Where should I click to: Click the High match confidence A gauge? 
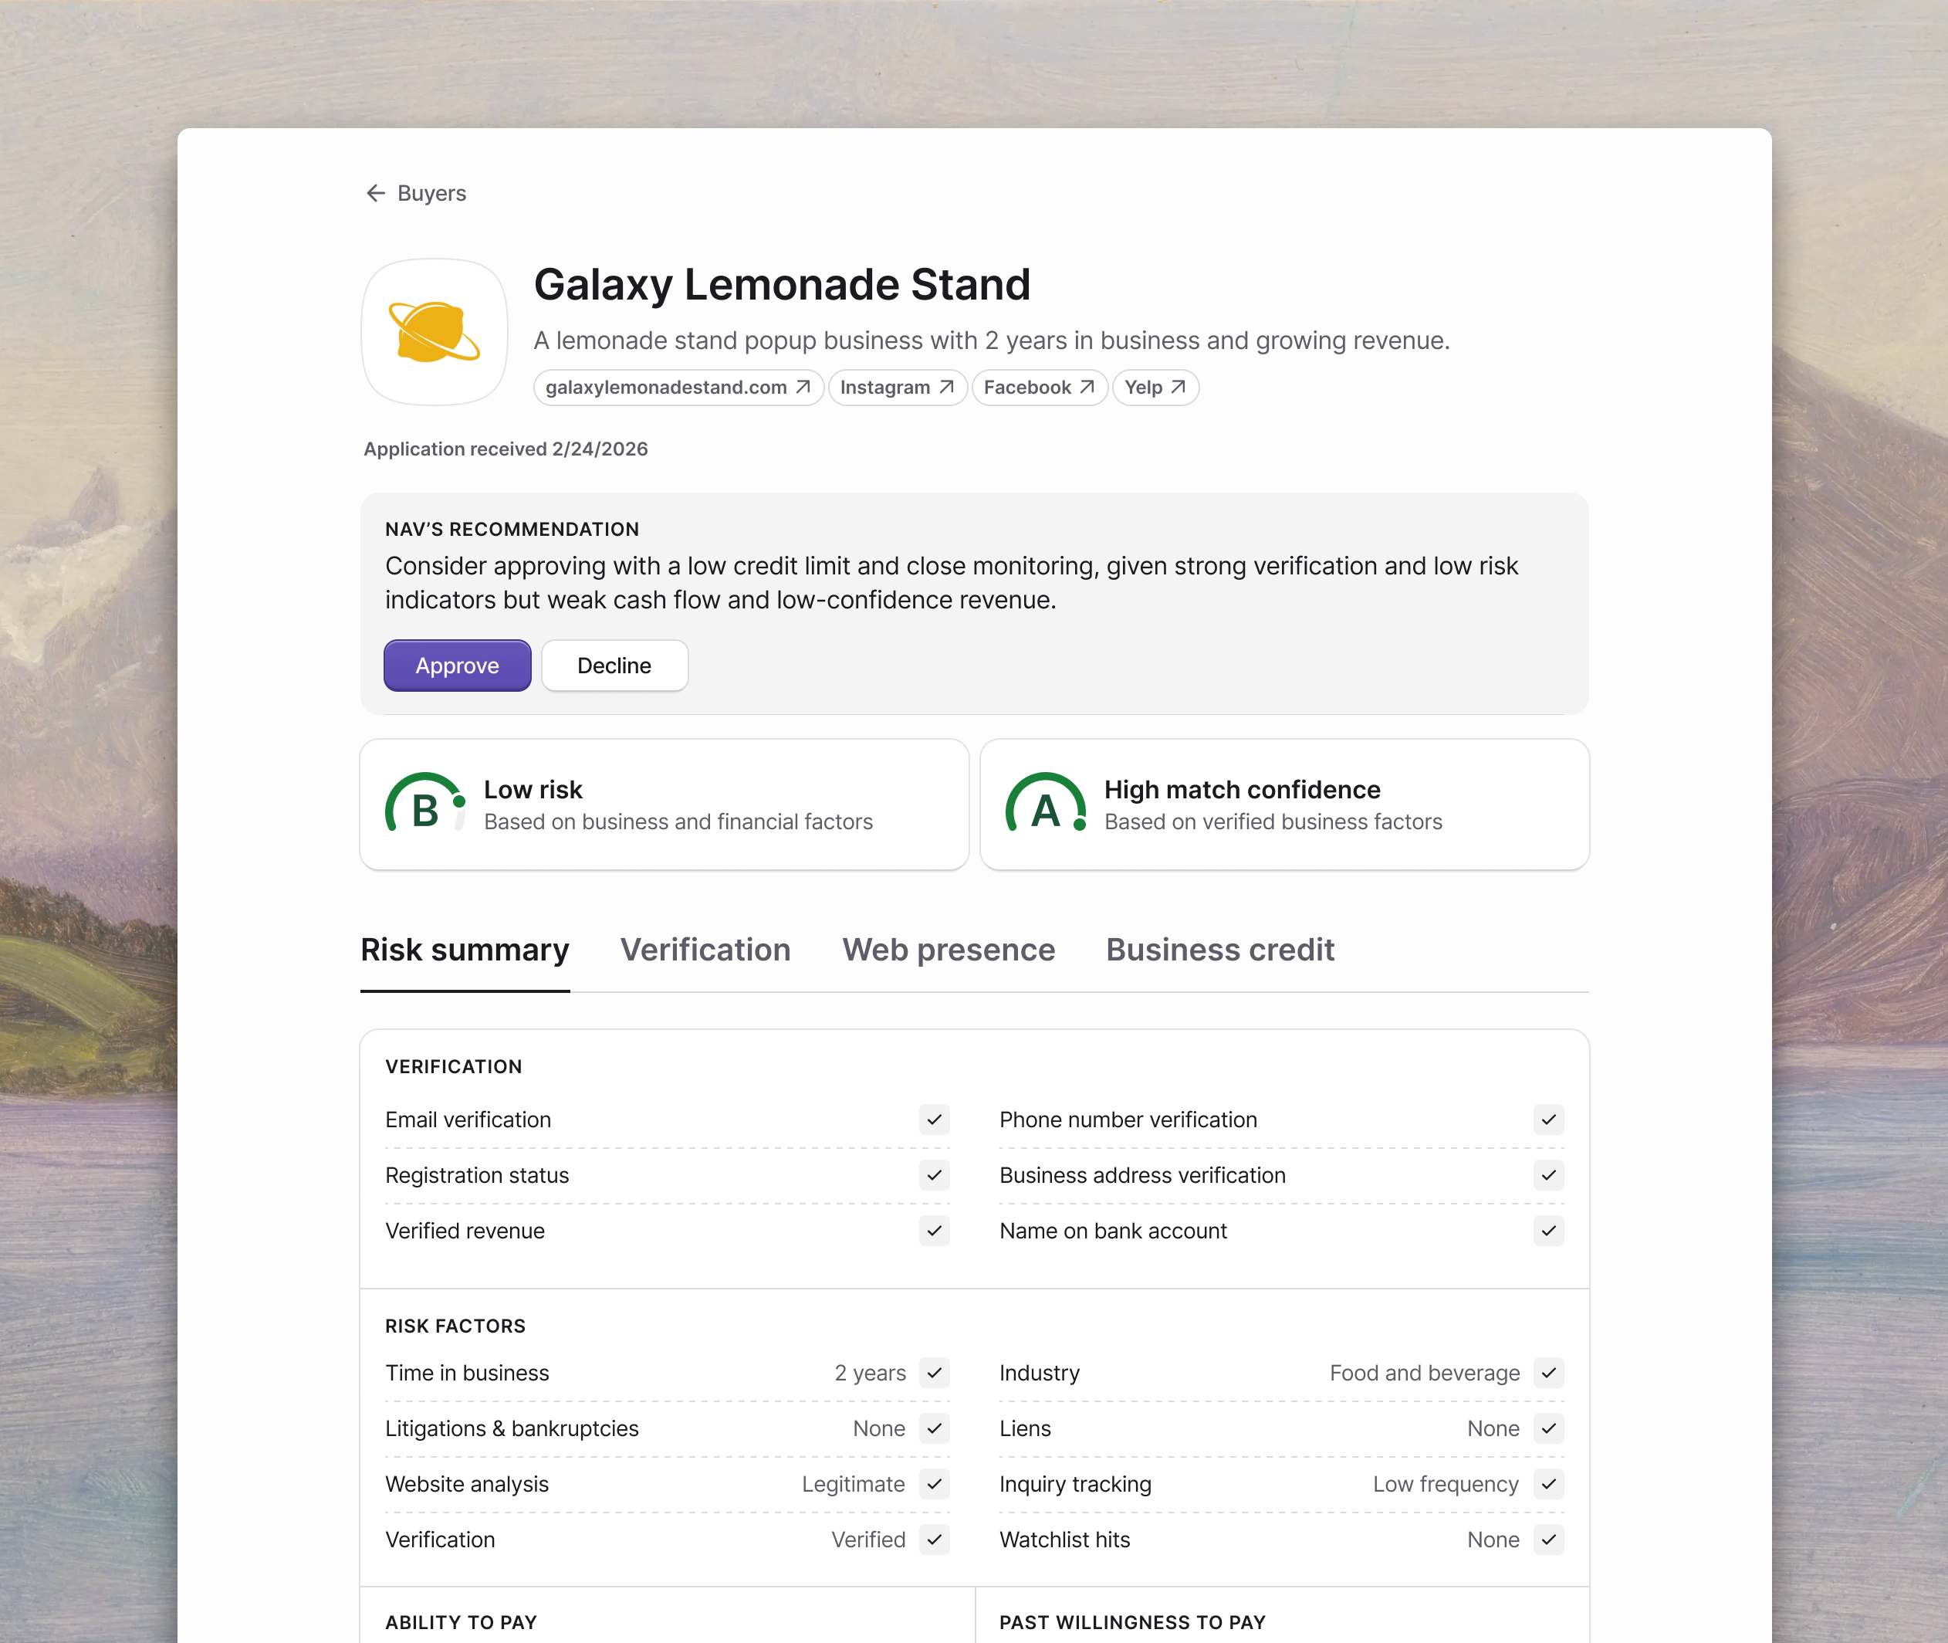[1046, 805]
